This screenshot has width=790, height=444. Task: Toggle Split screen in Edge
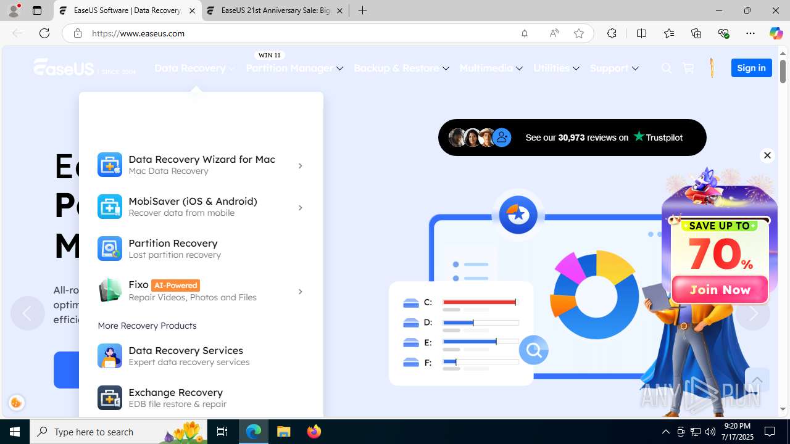[x=641, y=33]
